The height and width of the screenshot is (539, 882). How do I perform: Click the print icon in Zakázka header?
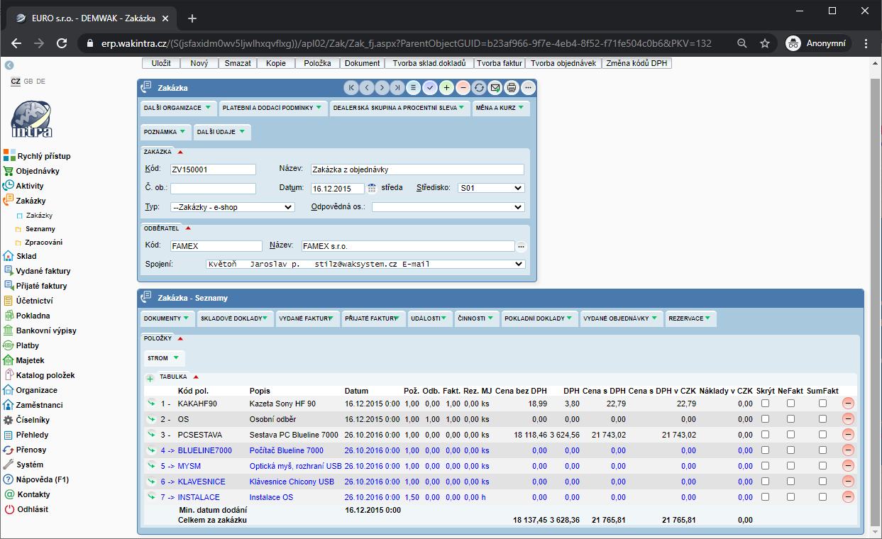point(512,88)
